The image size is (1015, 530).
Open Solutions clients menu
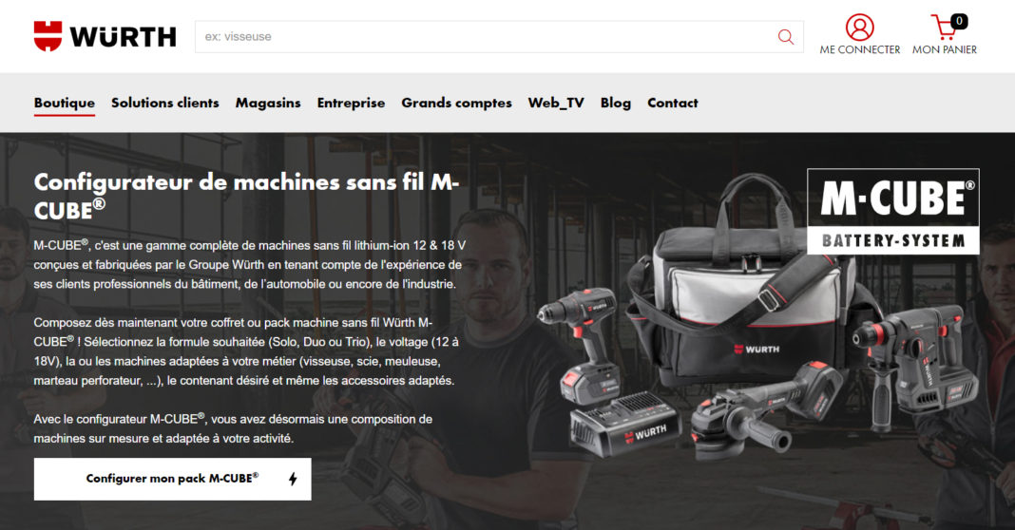tap(165, 103)
